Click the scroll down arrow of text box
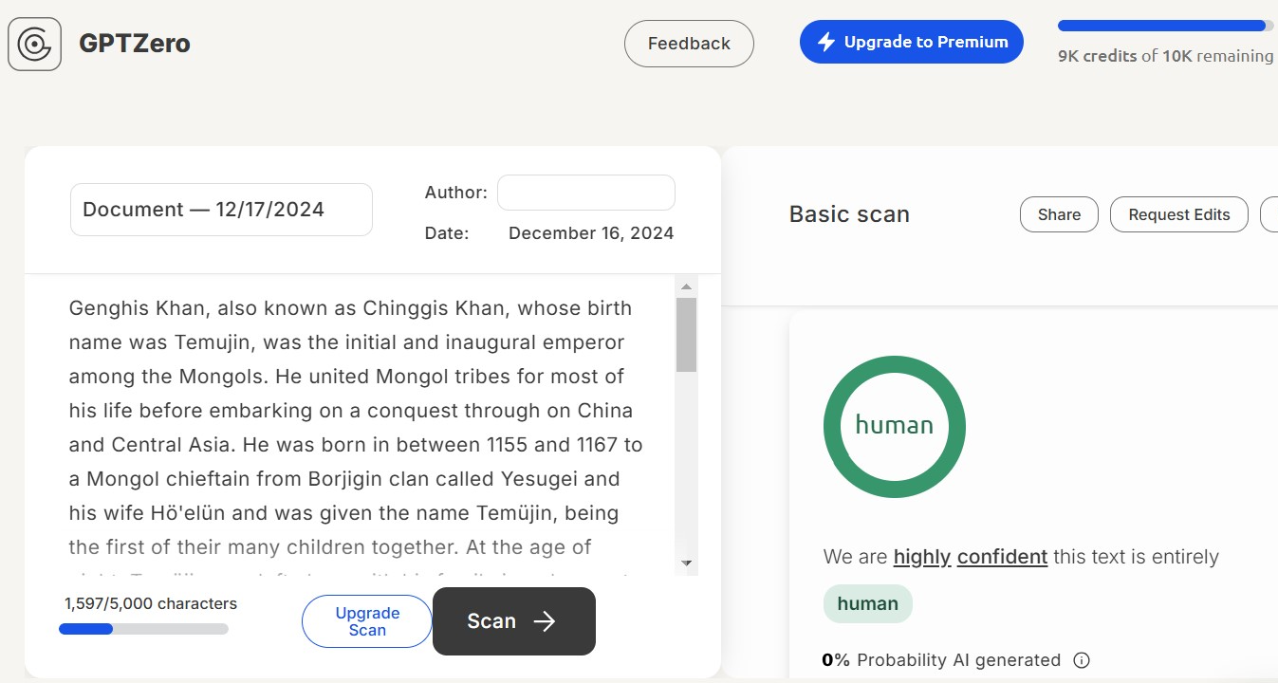The image size is (1278, 683). [x=686, y=563]
